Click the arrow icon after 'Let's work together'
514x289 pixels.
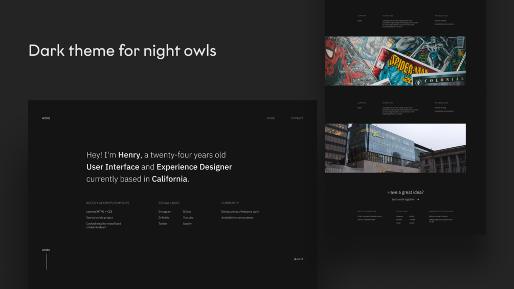tap(418, 199)
